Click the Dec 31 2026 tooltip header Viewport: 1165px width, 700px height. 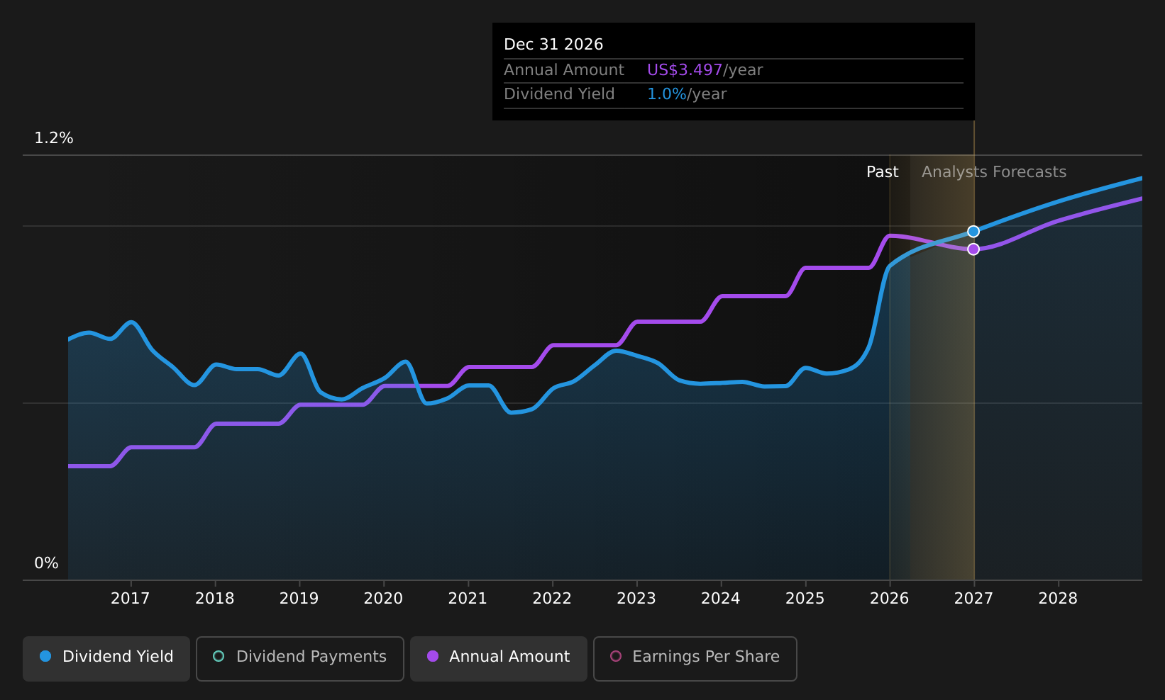pyautogui.click(x=553, y=44)
